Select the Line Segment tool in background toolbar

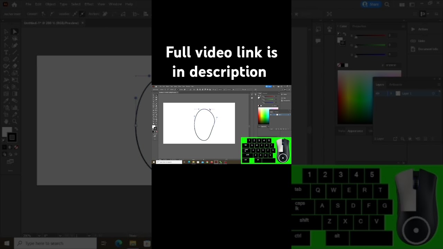pyautogui.click(x=15, y=52)
